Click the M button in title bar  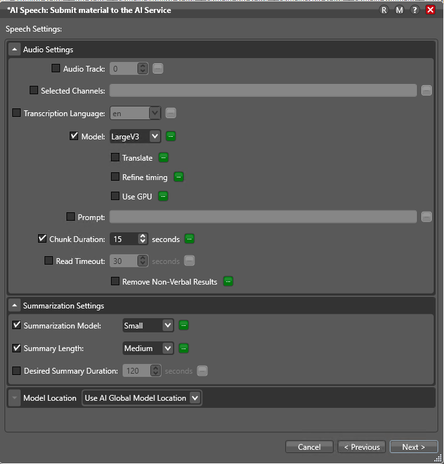pos(399,10)
